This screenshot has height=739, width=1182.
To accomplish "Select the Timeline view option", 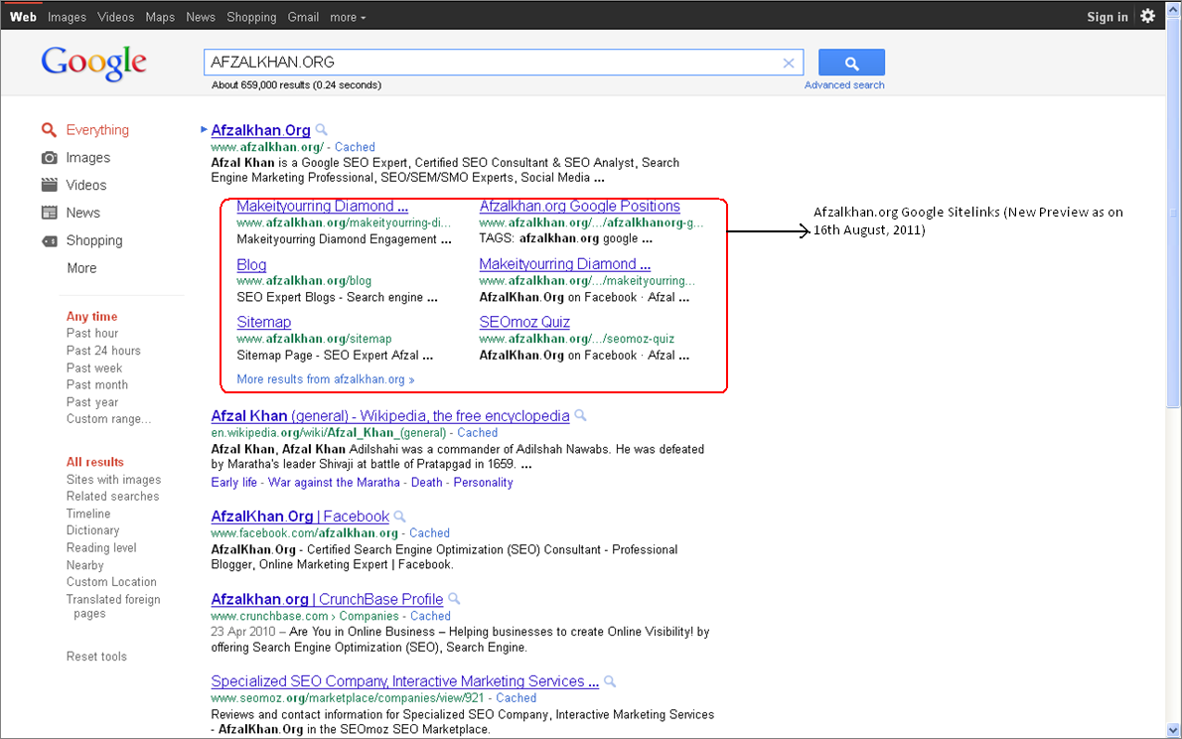I will (88, 514).
